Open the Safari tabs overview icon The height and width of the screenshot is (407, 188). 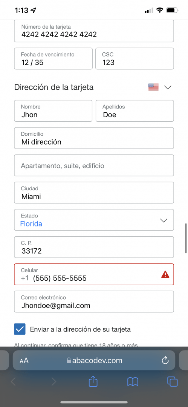point(173,381)
